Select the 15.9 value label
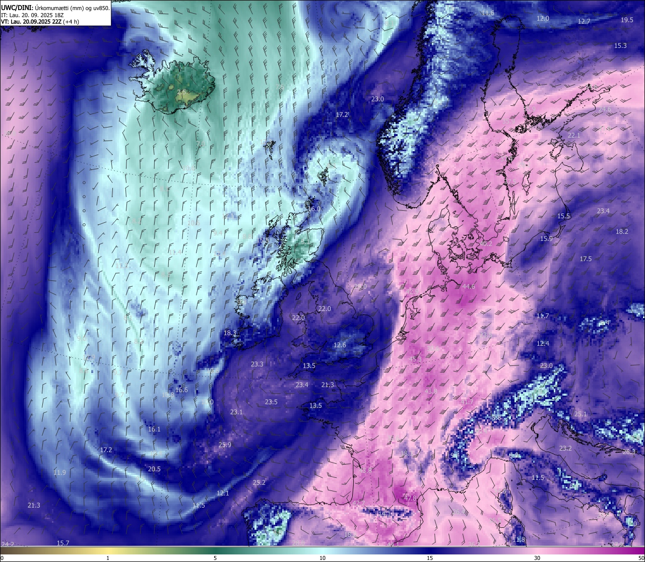645x562 pixels. click(x=546, y=239)
